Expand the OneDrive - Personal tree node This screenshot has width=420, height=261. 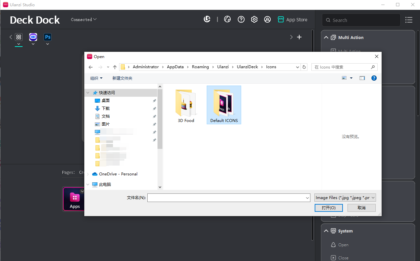pos(88,174)
